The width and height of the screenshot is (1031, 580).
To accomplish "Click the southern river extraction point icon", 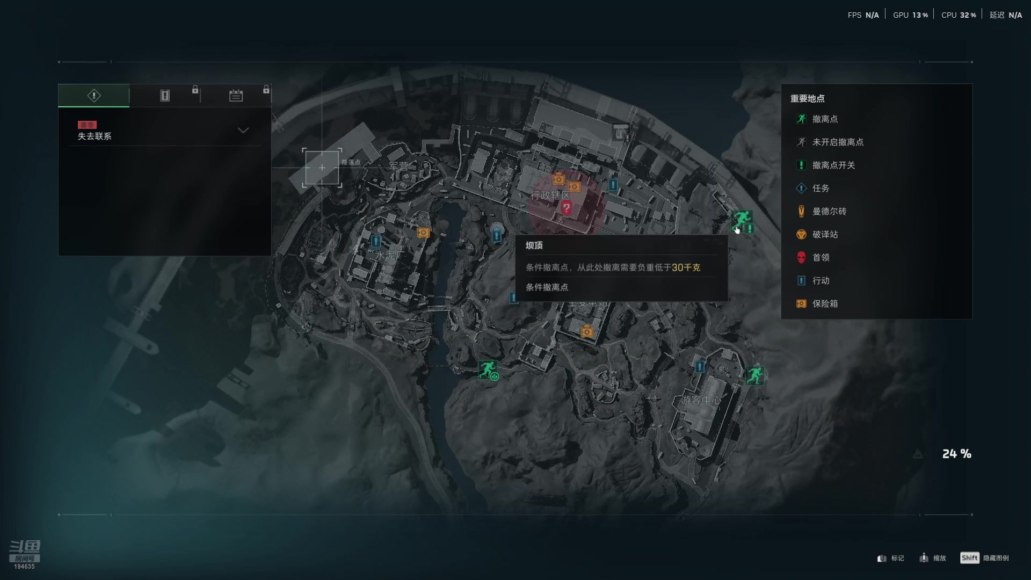I will pyautogui.click(x=488, y=369).
